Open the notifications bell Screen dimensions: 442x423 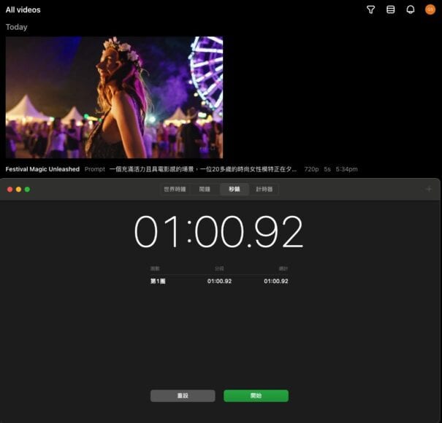click(410, 9)
